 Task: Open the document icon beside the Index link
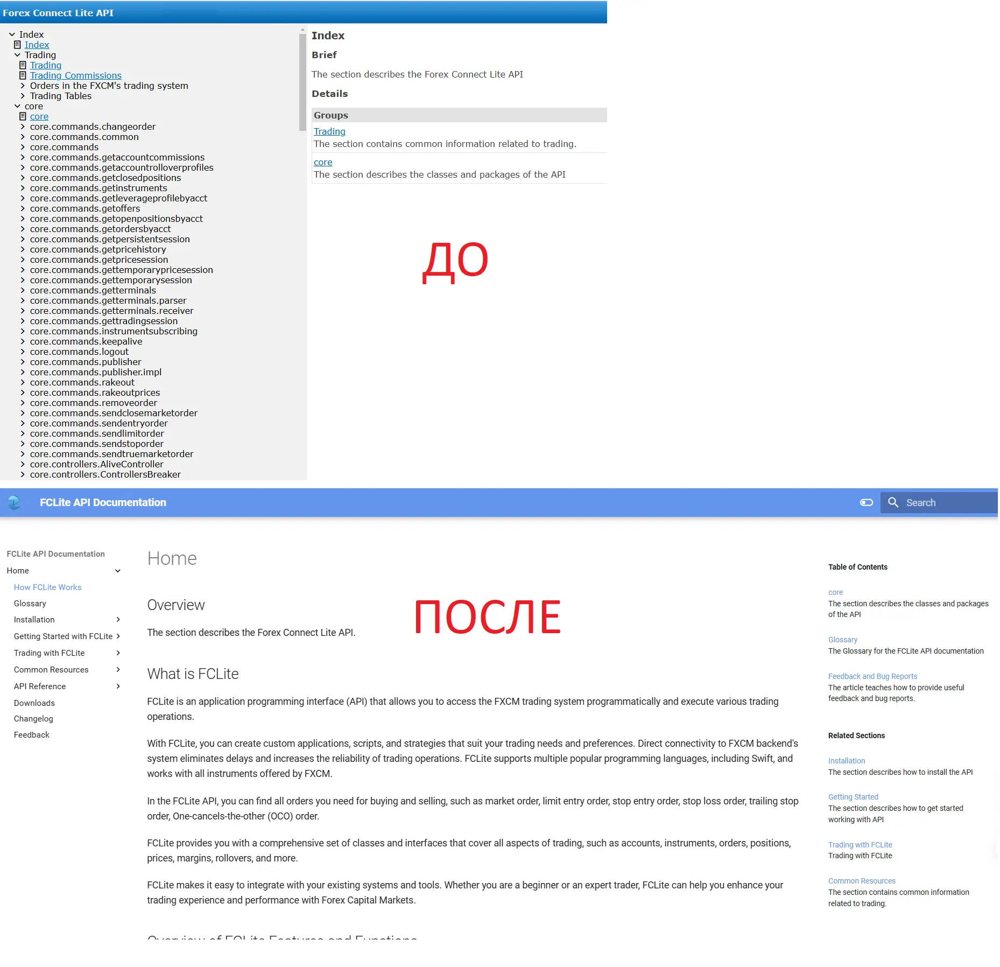(x=17, y=45)
